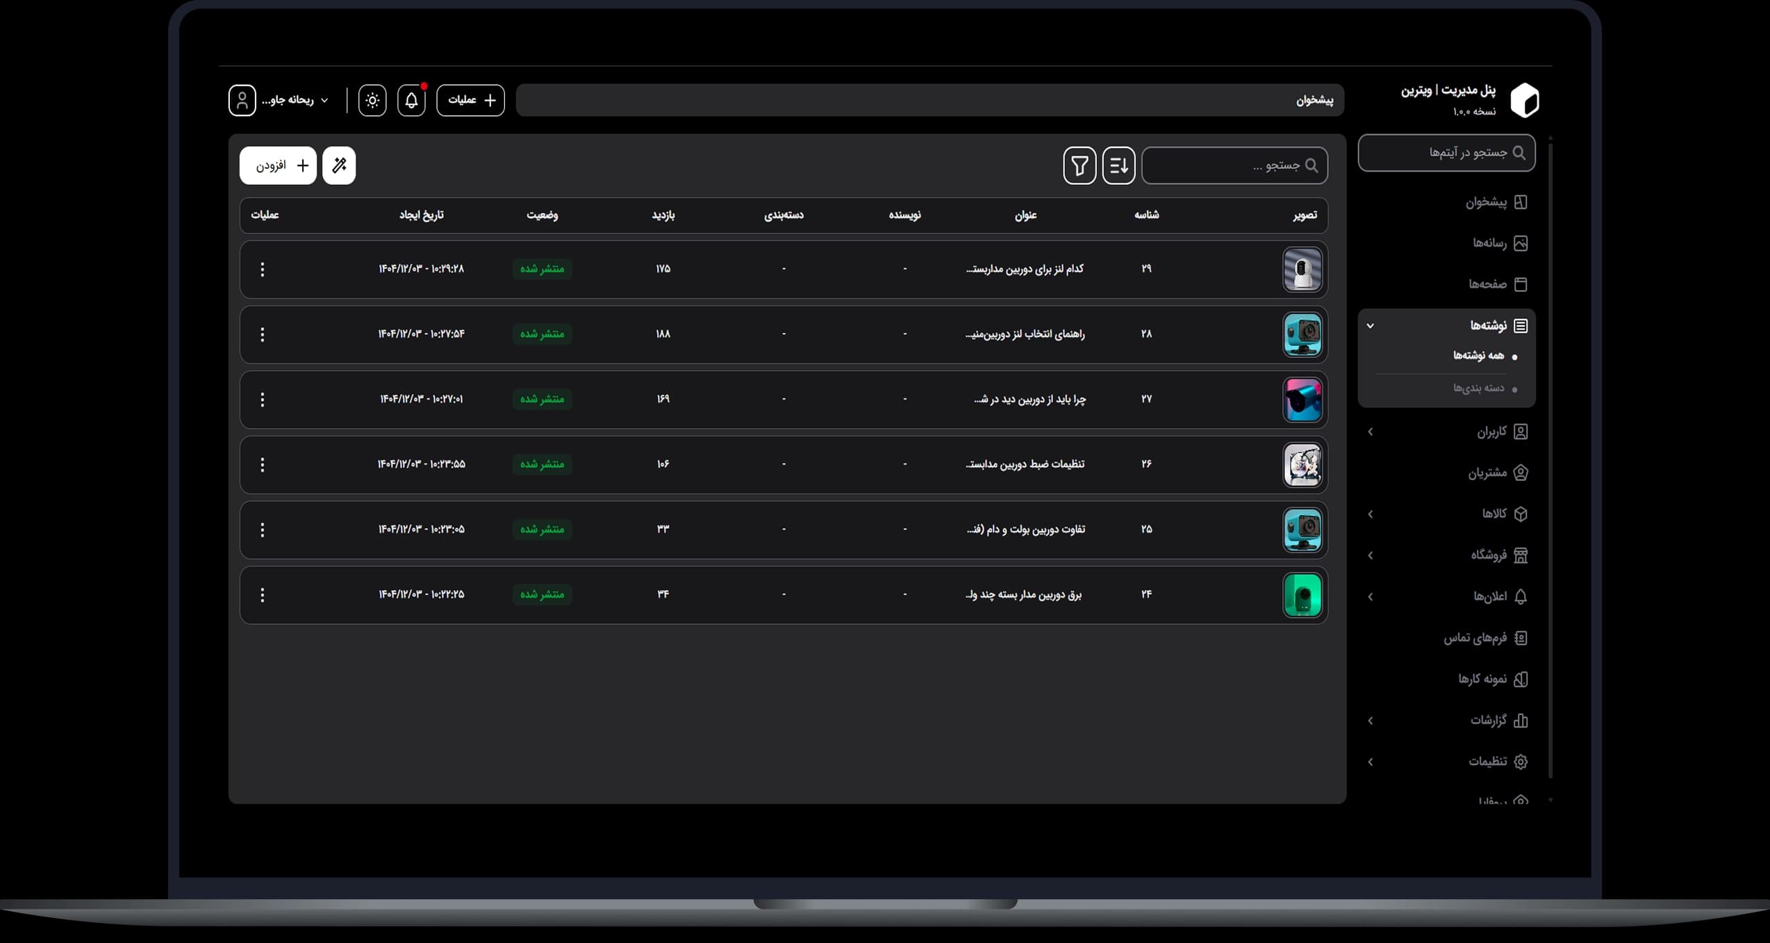Expand the کاربران sidebar section
The image size is (1770, 943).
(x=1447, y=432)
